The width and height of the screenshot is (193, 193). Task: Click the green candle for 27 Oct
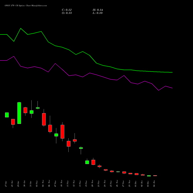click(7, 115)
